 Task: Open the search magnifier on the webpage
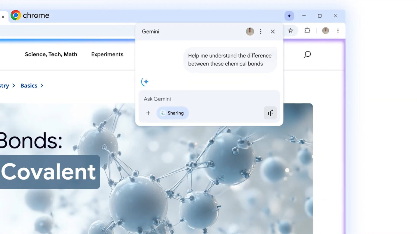(307, 54)
